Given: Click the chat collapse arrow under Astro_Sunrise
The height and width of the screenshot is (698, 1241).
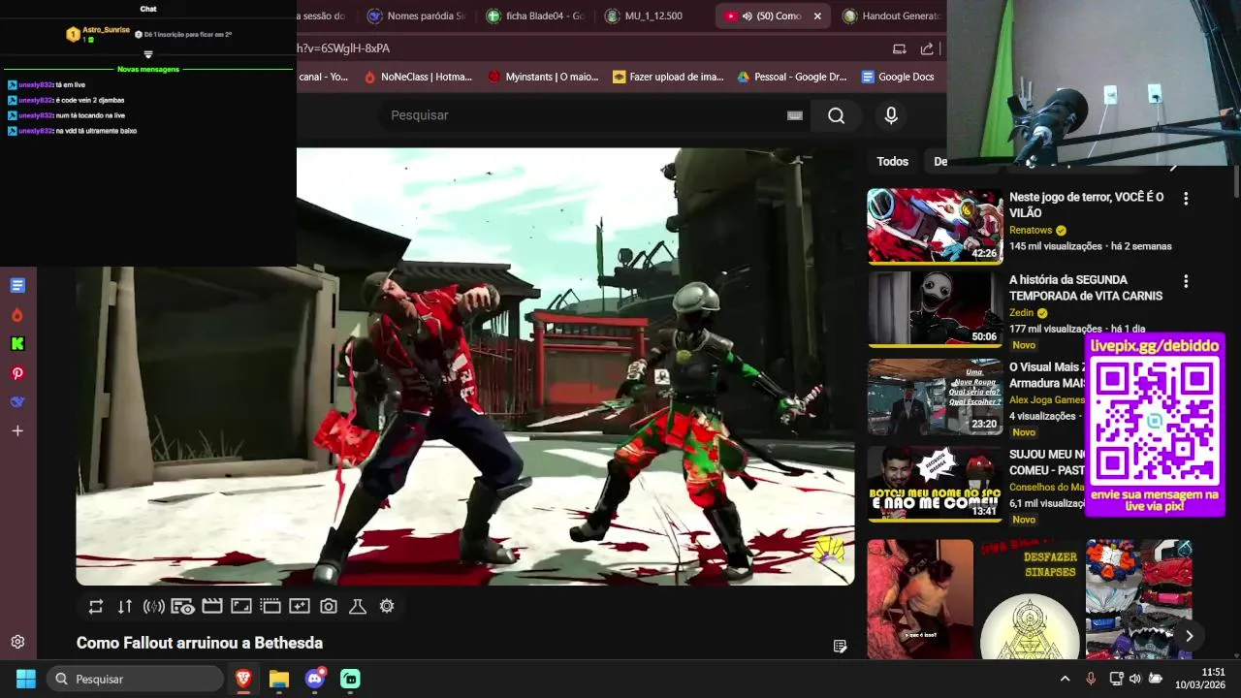Looking at the screenshot, I should (148, 54).
